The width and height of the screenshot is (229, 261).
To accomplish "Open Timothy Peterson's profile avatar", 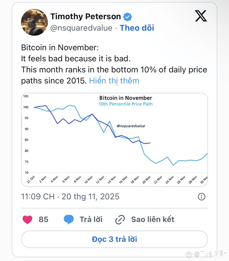I will (x=34, y=22).
